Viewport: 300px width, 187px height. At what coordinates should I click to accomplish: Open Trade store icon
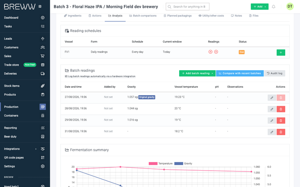click(x=43, y=65)
